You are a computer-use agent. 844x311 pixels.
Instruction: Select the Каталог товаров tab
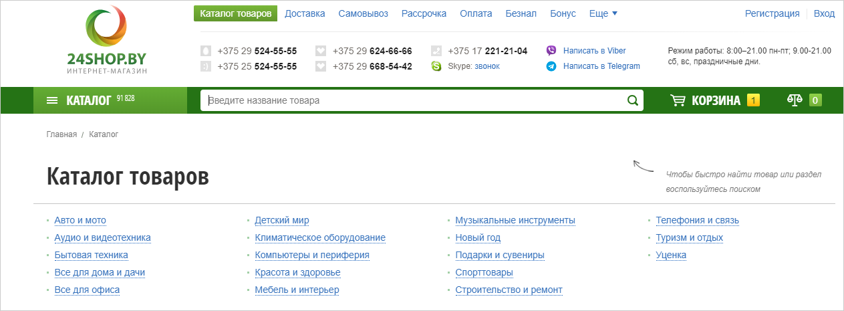(x=236, y=13)
